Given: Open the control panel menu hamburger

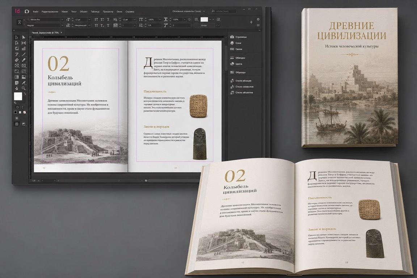Looking at the screenshot, I should [258, 25].
